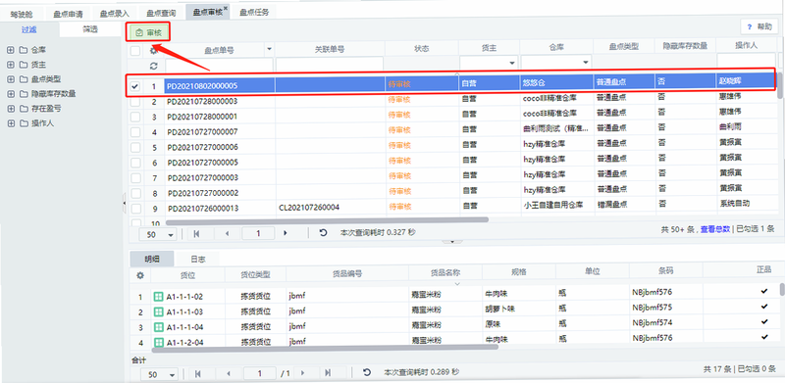Switch to the 驾驶舱 tab
785x383 pixels.
pyautogui.click(x=22, y=14)
